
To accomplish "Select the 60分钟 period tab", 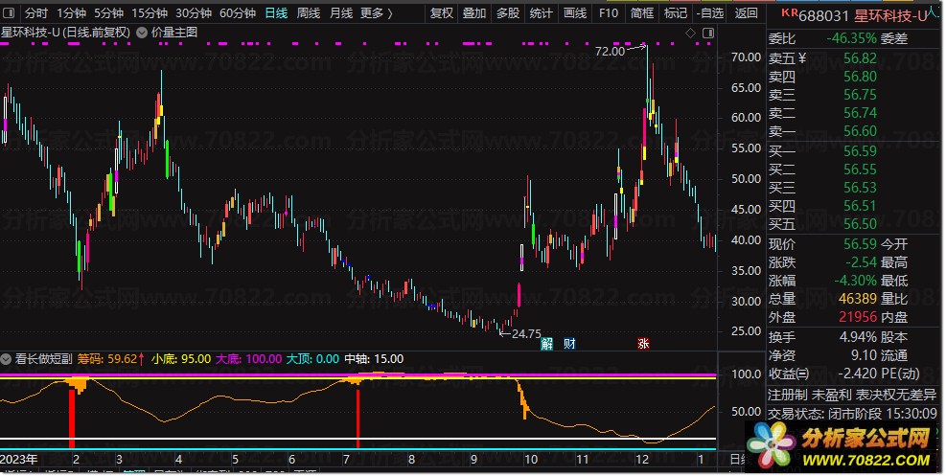I will point(238,12).
